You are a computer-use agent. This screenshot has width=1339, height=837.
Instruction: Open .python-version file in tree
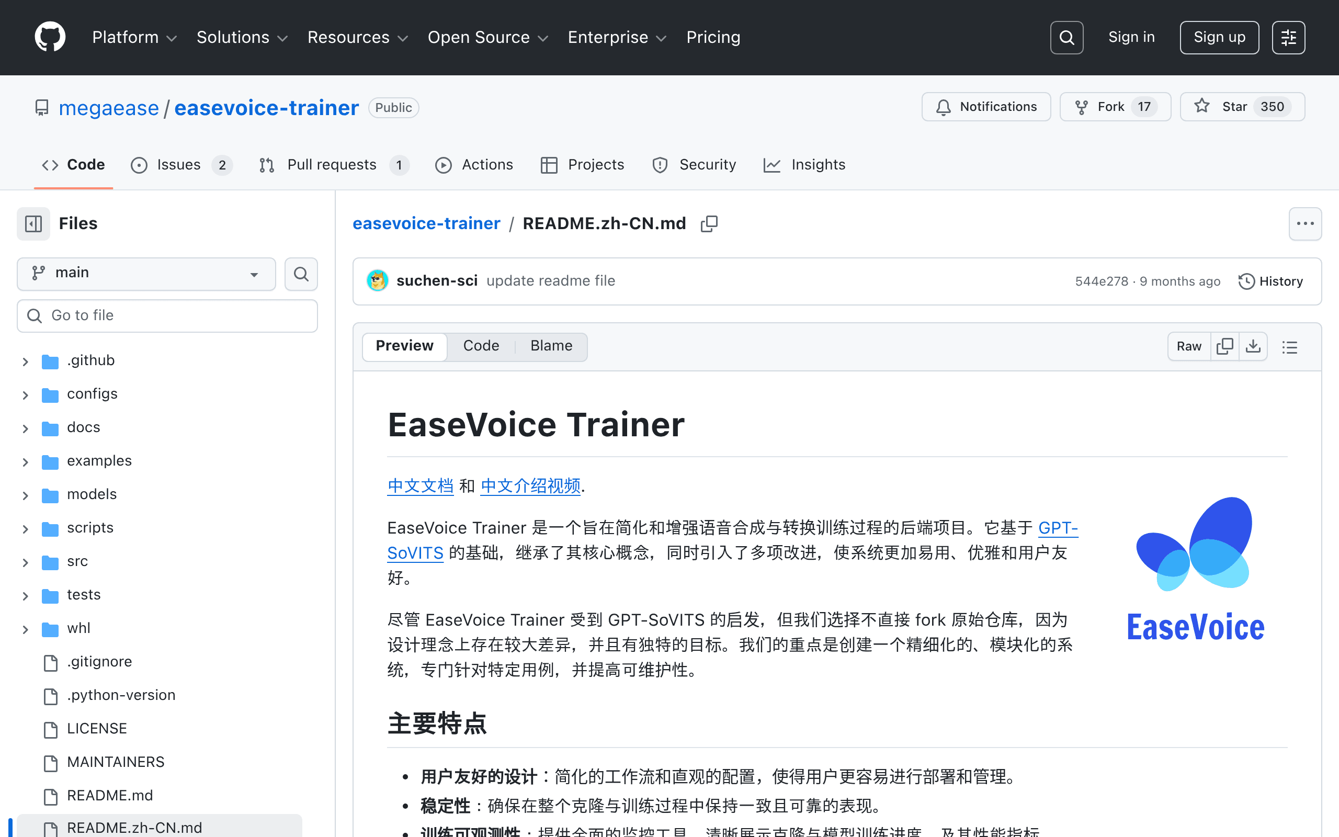[121, 695]
